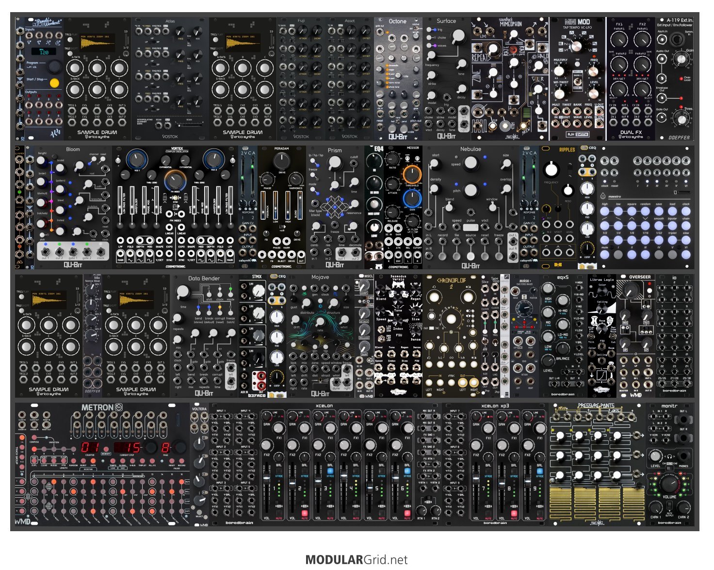Toggle XFADE on xcelon channel 3
Viewport: 714px width, 570px height.
point(330,471)
